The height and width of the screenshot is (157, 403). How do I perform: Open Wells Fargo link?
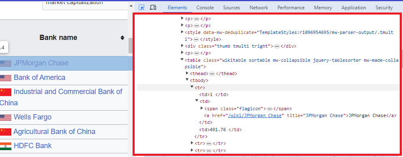33,117
